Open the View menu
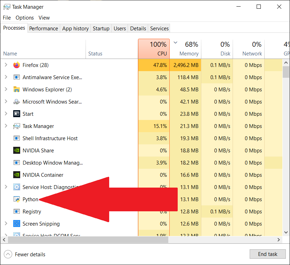The width and height of the screenshot is (290, 265). [x=44, y=18]
